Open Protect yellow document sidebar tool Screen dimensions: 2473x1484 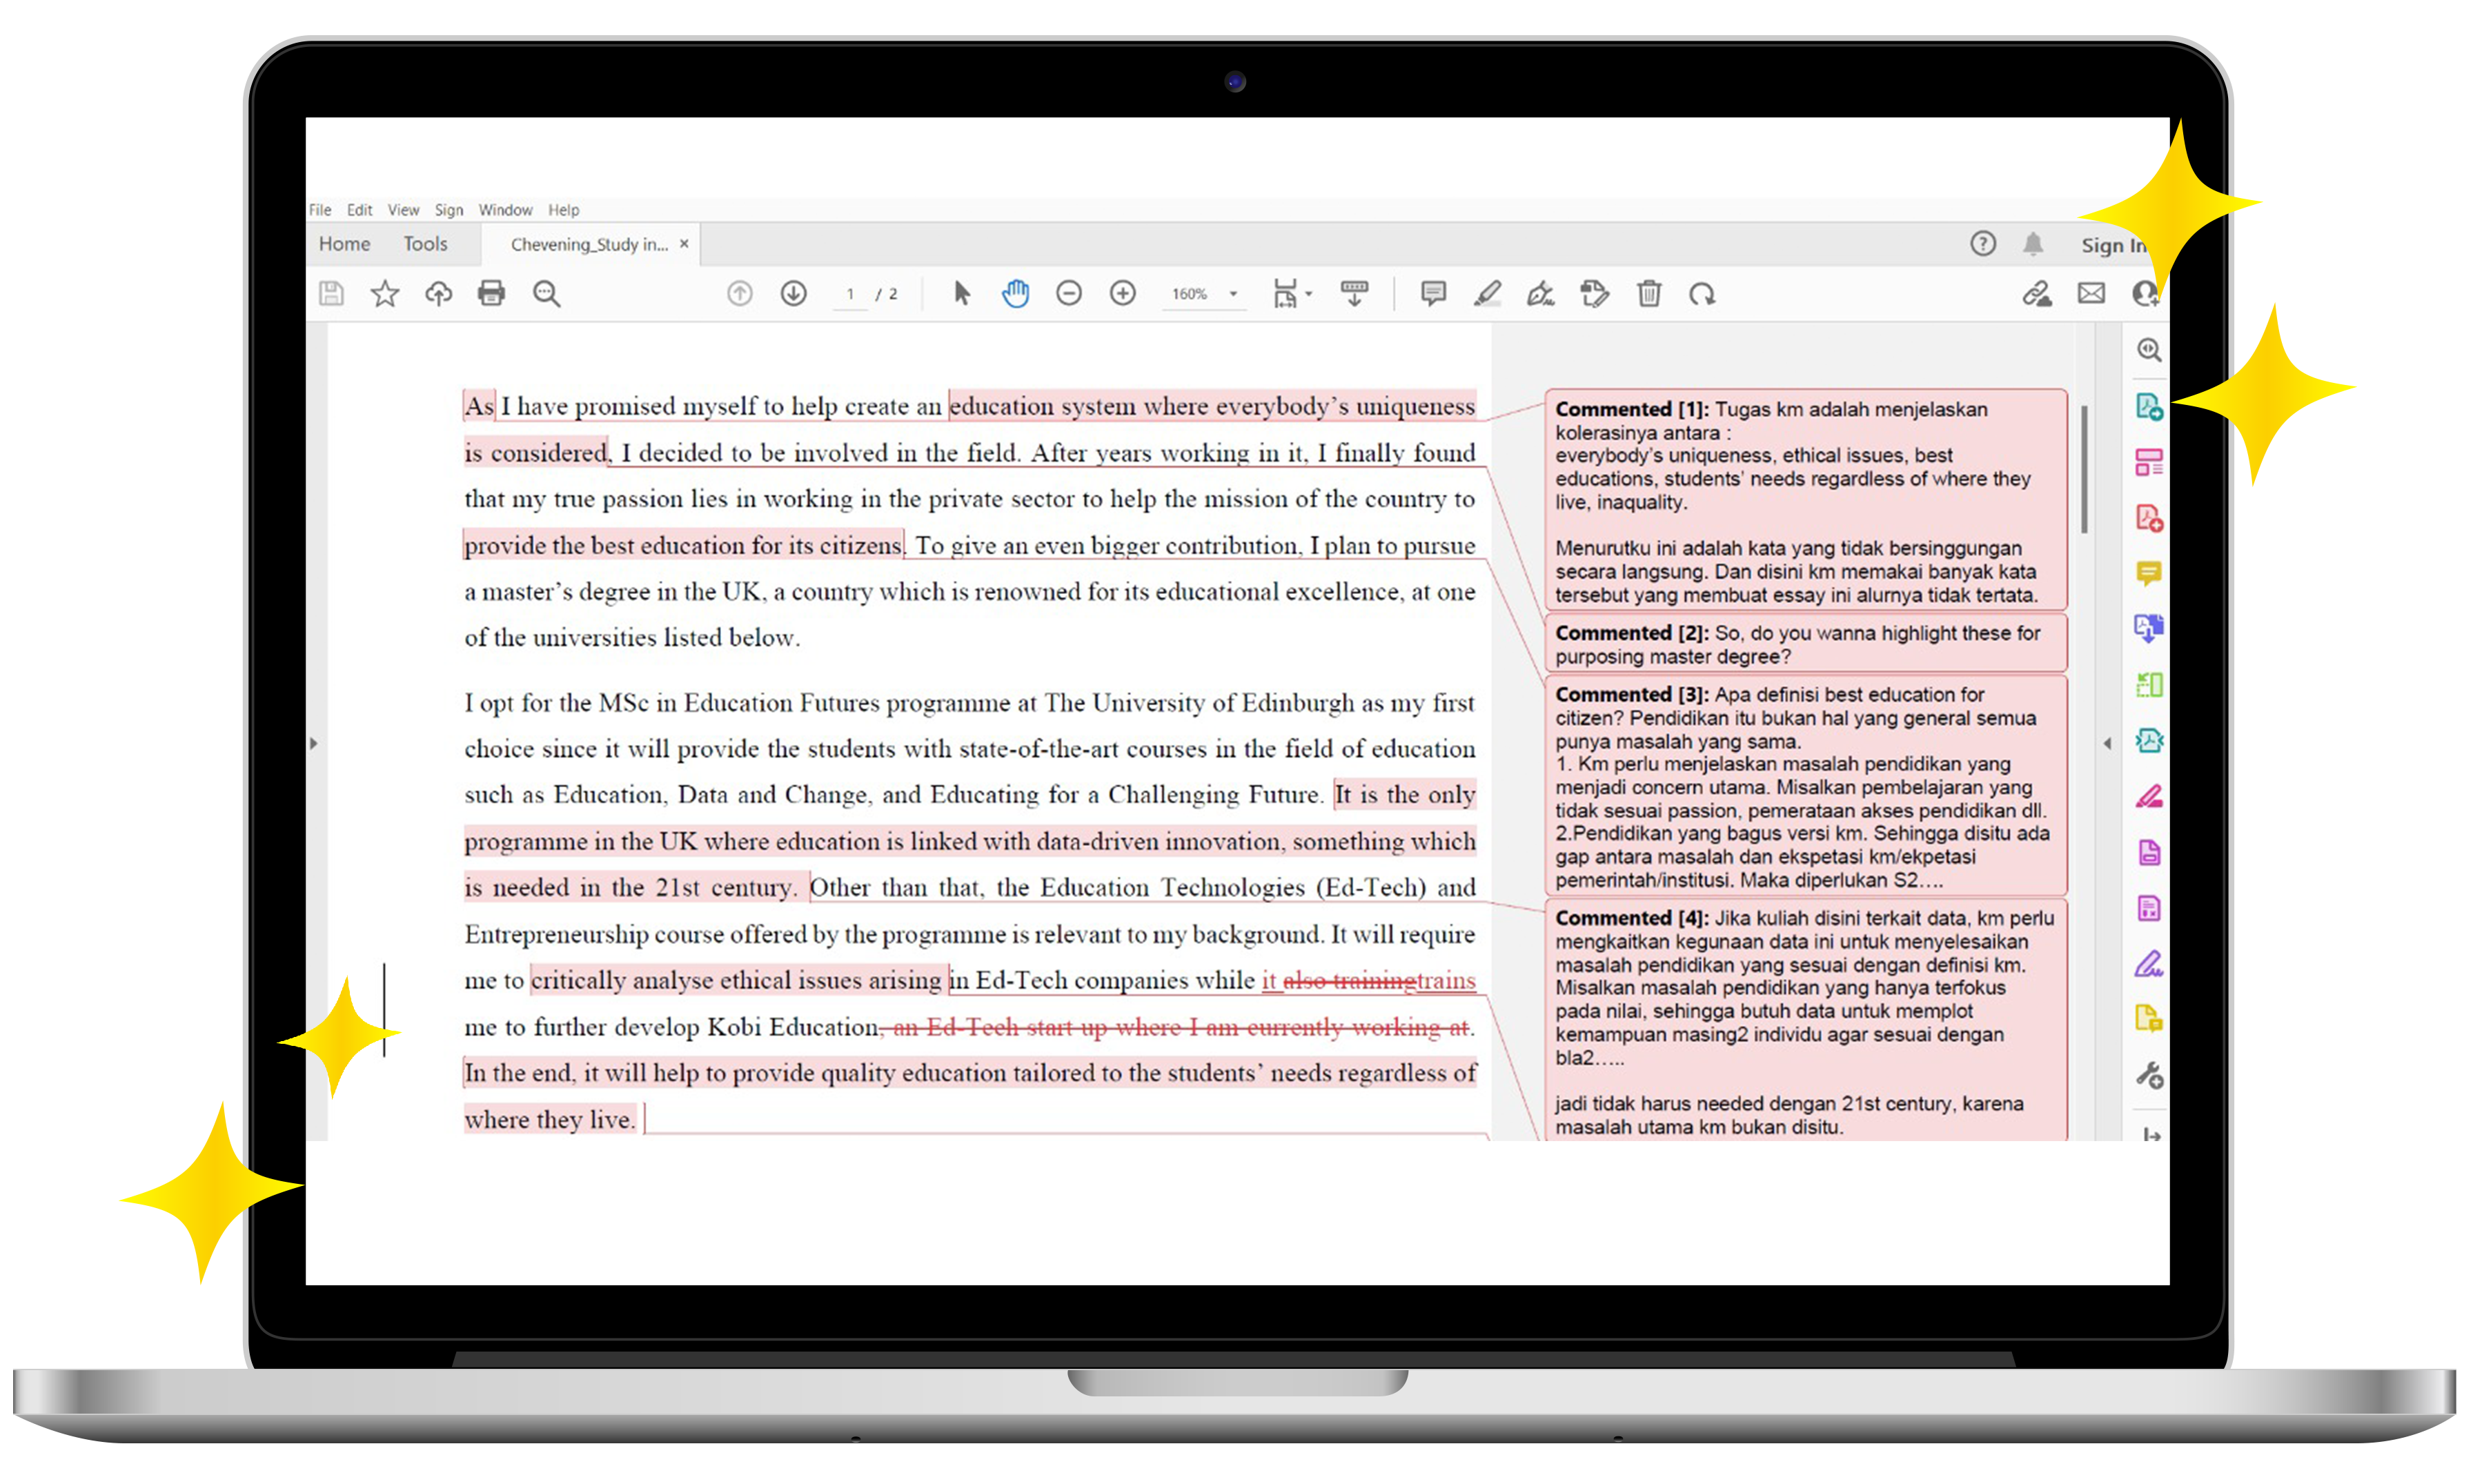[x=2149, y=1019]
